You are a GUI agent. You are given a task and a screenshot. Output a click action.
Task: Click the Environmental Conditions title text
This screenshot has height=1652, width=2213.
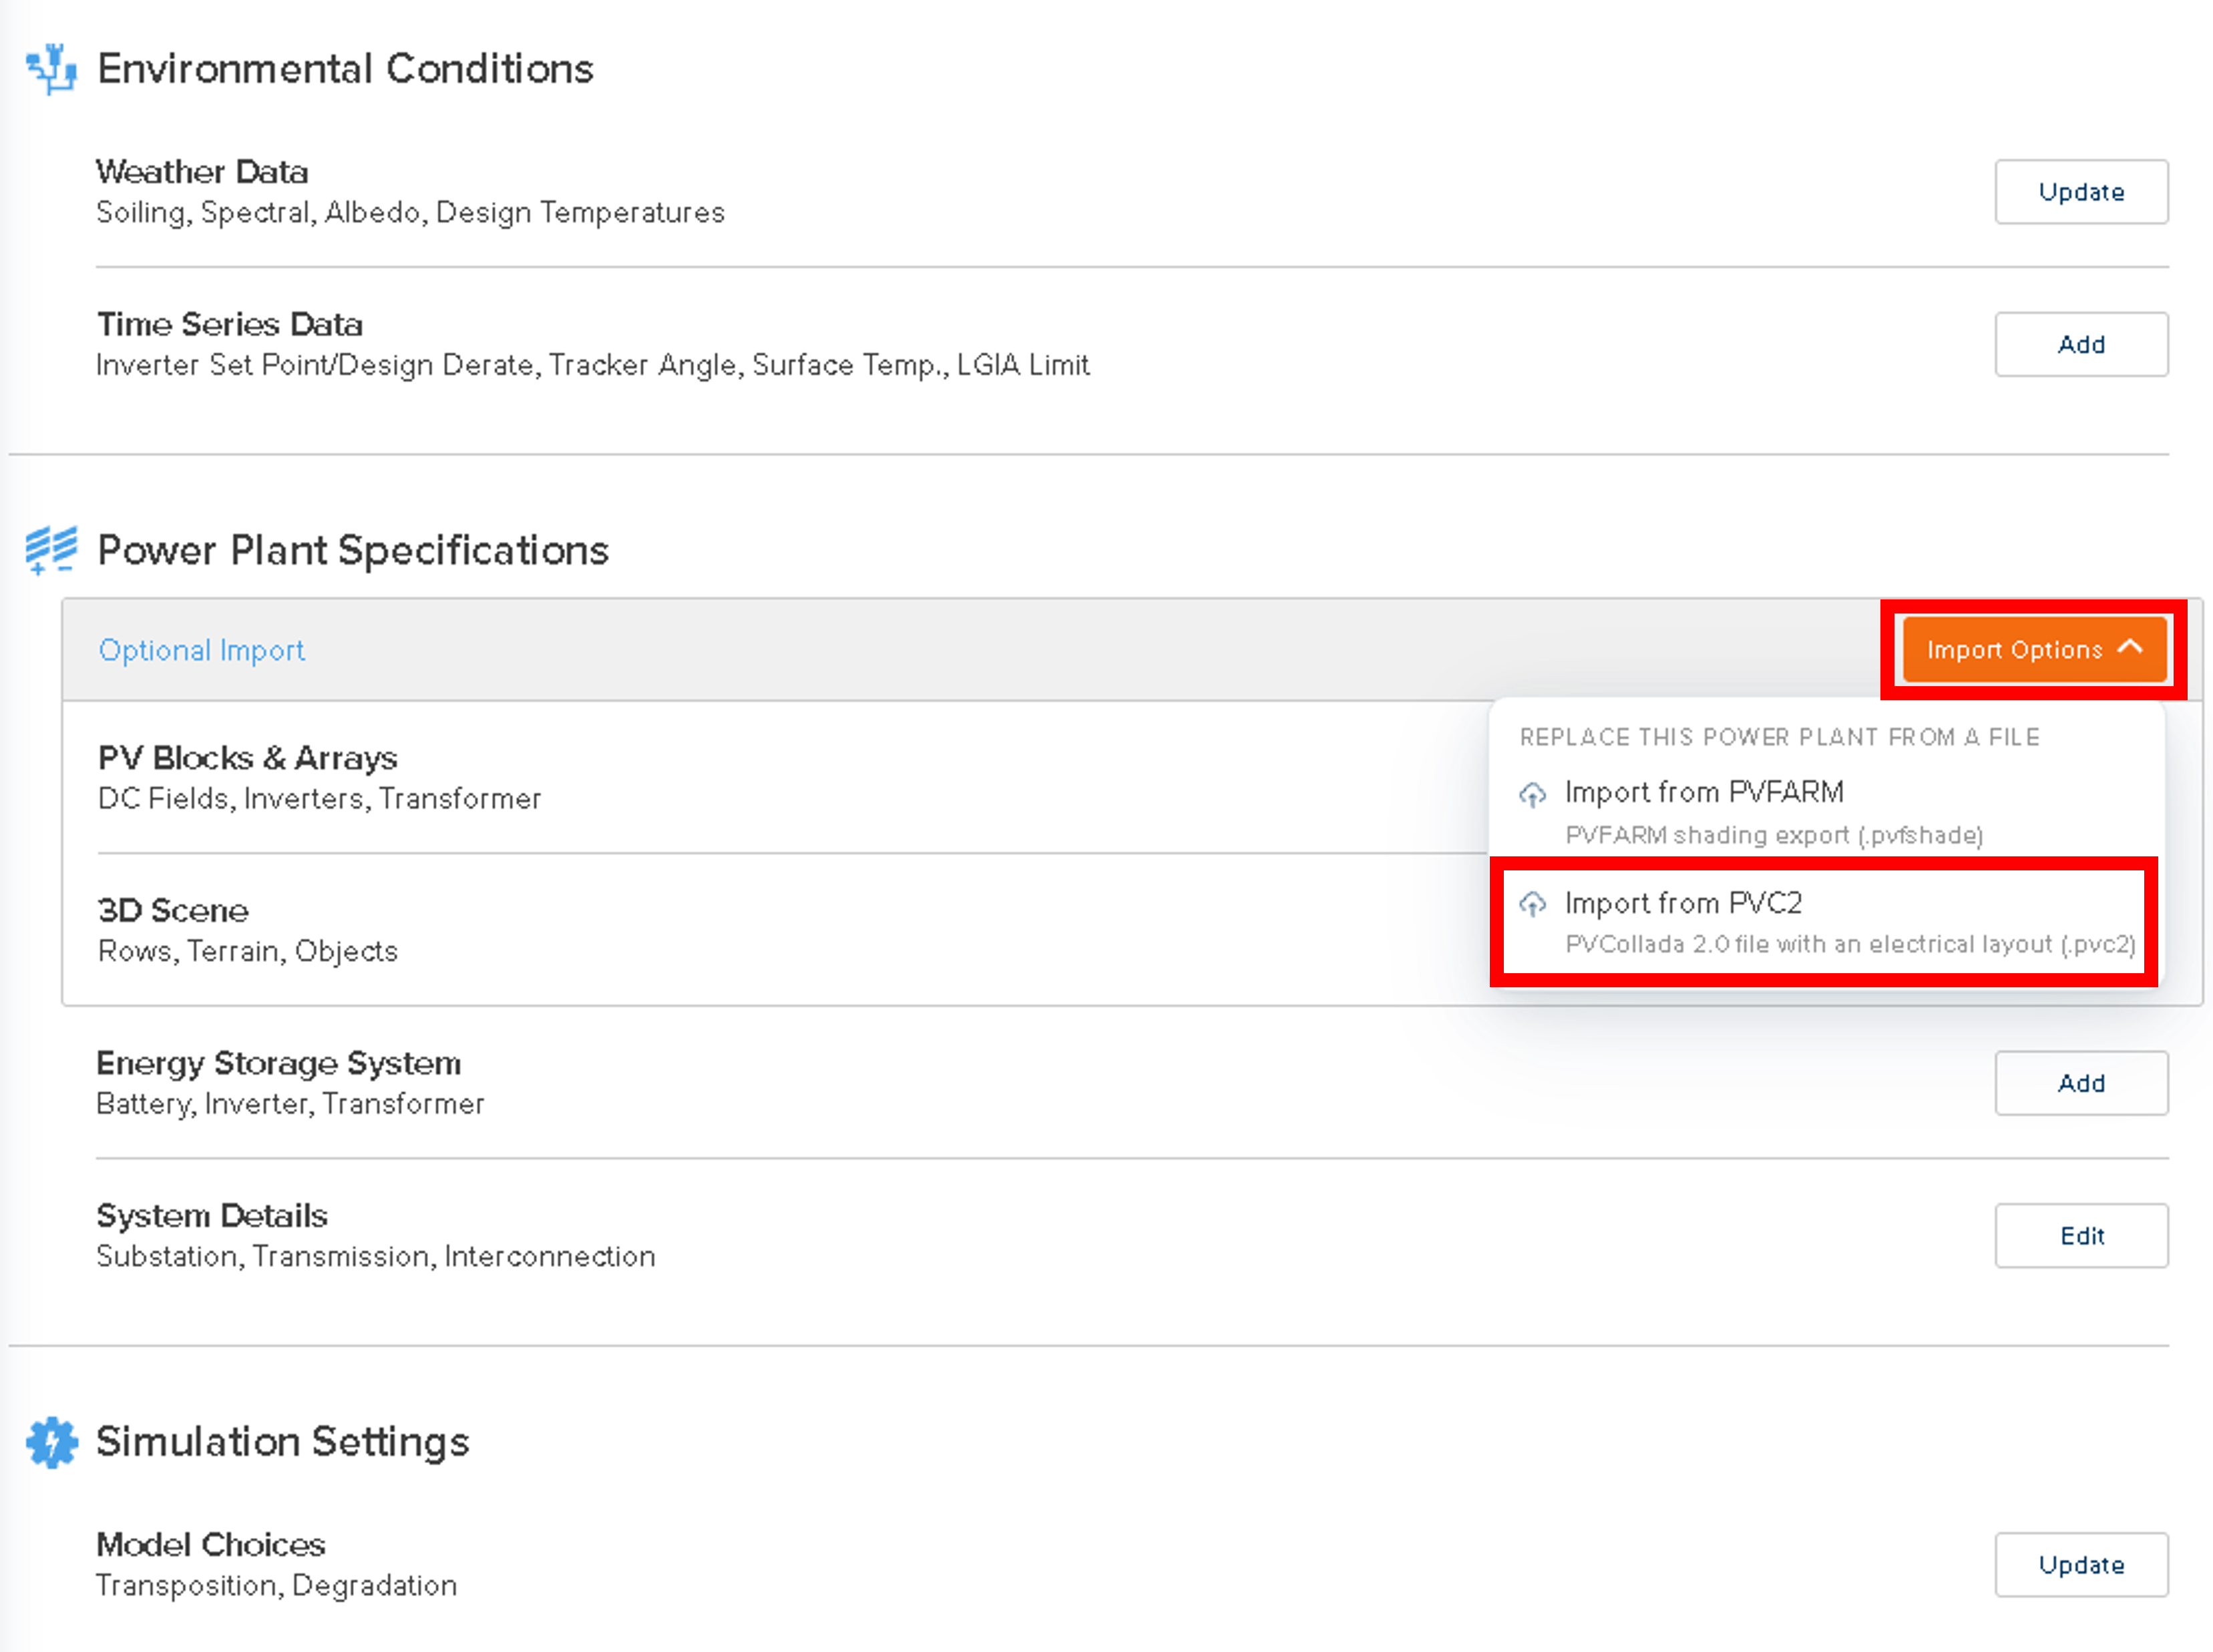click(345, 69)
